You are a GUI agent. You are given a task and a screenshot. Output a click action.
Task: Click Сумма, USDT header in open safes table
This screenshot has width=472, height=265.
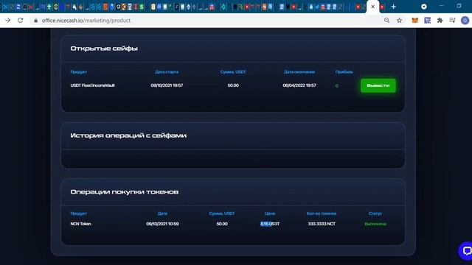pos(233,72)
